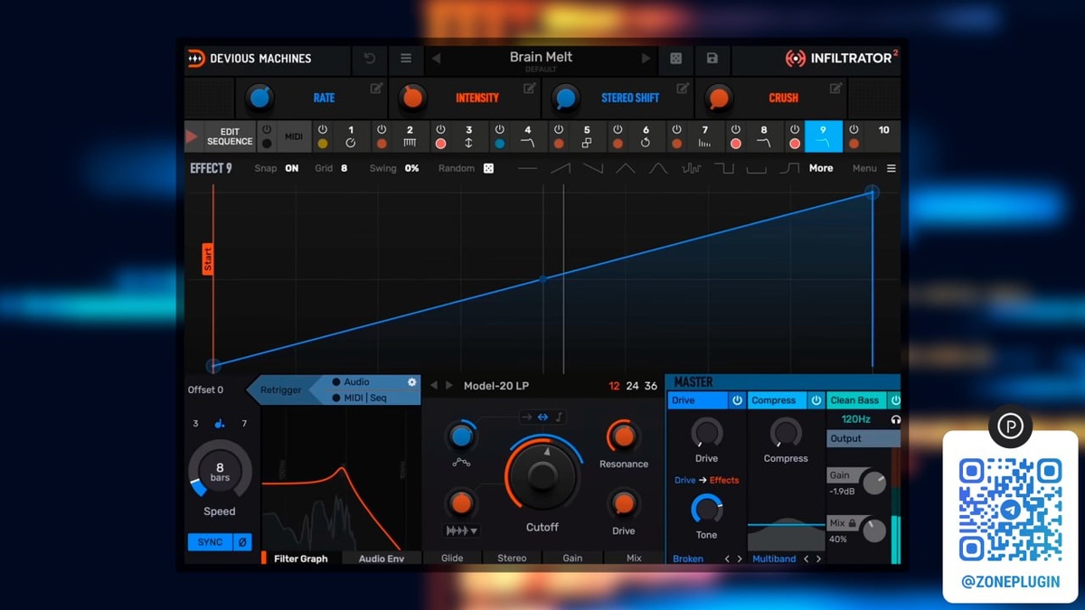Select previous compressor type before Multiband

pos(807,559)
